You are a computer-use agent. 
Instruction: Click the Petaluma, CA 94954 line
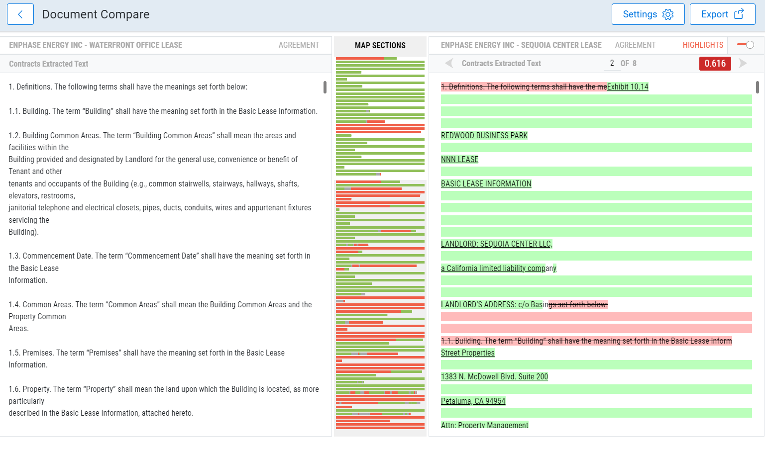click(x=473, y=401)
